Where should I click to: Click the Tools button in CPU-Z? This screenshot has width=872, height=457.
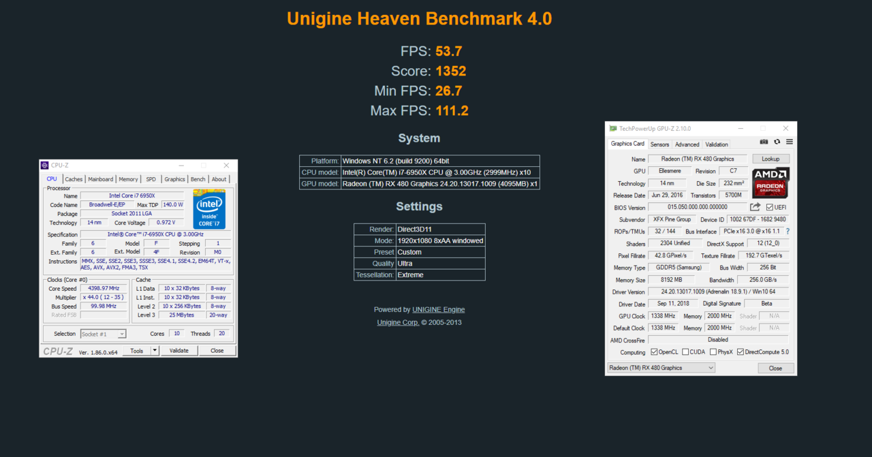click(x=137, y=351)
